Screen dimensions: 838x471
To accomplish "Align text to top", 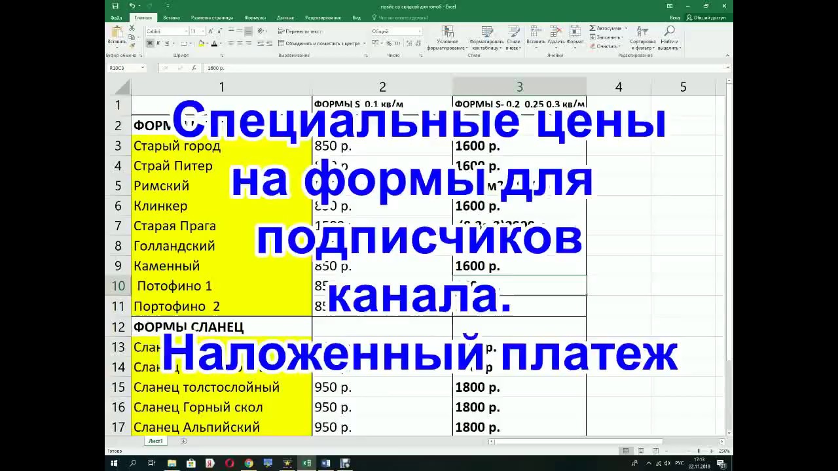I will pos(230,31).
